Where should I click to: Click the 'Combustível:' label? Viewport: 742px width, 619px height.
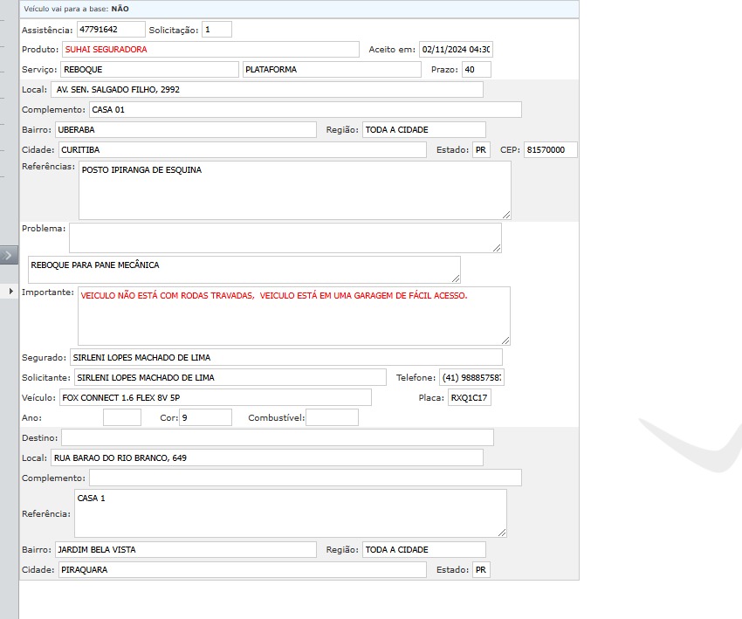pos(277,418)
